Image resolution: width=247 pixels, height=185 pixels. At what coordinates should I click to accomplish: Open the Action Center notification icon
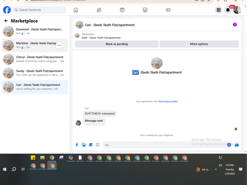point(241,169)
